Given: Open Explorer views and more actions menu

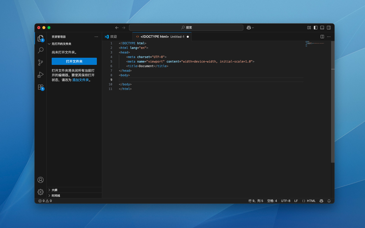Looking at the screenshot, I should [x=96, y=37].
